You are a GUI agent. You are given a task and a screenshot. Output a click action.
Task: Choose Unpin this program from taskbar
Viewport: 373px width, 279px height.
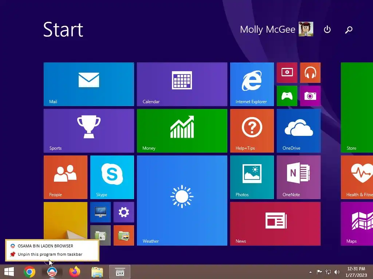pos(52,254)
